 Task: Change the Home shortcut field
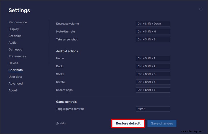click(x=153, y=58)
